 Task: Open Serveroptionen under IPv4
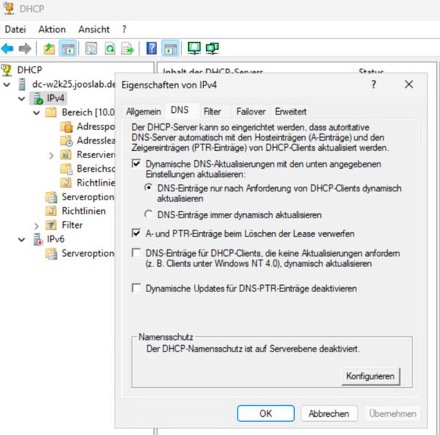click(x=88, y=196)
